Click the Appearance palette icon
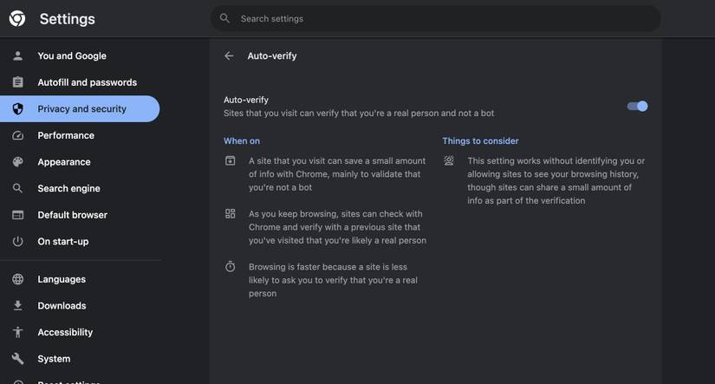This screenshot has width=715, height=384. pyautogui.click(x=17, y=162)
